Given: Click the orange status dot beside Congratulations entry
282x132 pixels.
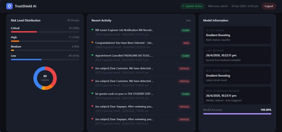Looking at the screenshot, I should 92,42.
